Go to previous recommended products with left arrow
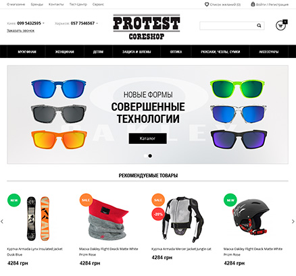The height and width of the screenshot is (276, 296). 2,221
